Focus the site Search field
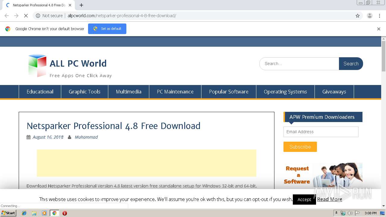The width and height of the screenshot is (386, 217). click(x=299, y=64)
